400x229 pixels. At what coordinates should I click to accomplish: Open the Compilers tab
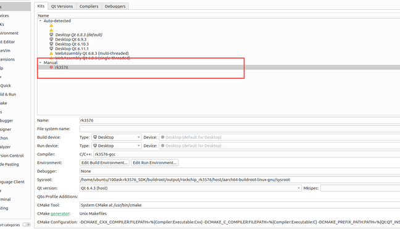[x=89, y=6]
